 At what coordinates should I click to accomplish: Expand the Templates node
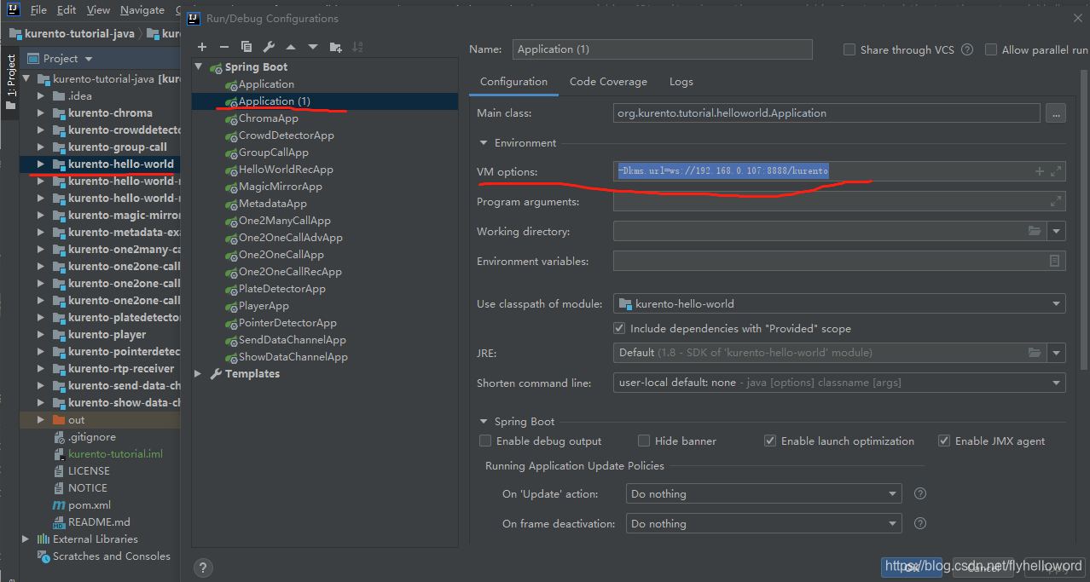199,373
